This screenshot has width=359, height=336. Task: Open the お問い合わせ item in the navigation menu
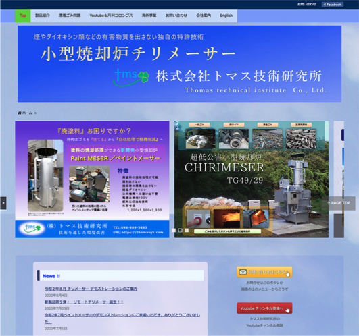[x=176, y=16]
